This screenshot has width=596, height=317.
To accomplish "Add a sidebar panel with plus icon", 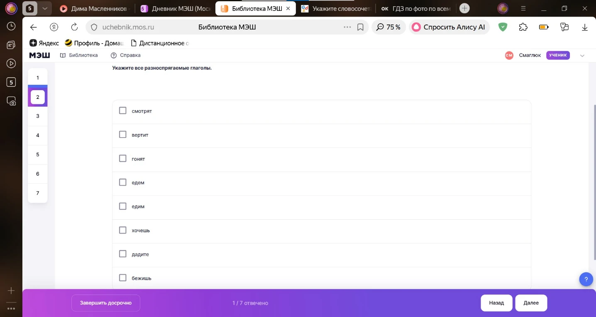I will 11,290.
